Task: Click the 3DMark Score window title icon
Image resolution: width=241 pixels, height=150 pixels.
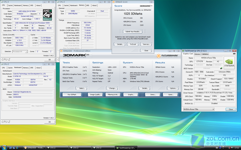Action: coord(114,2)
